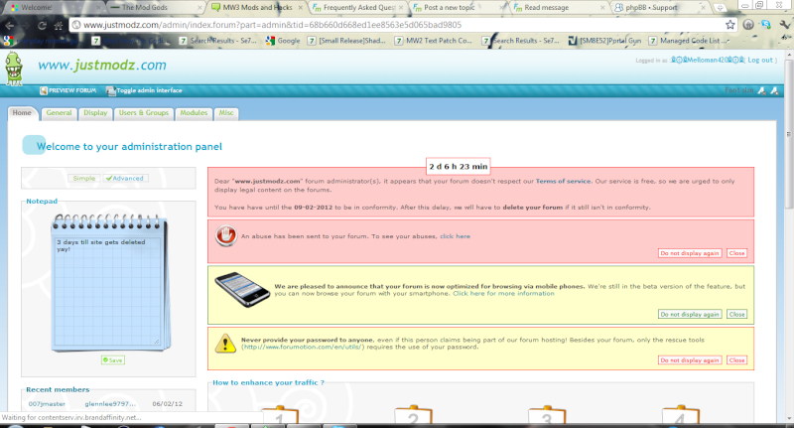Viewport: 794px width, 428px height.
Task: Switch to Simple admin mode
Action: [84, 179]
